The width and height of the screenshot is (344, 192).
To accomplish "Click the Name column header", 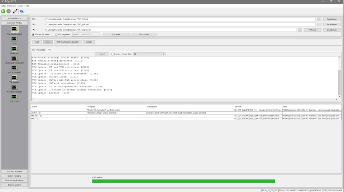I will coord(59,107).
